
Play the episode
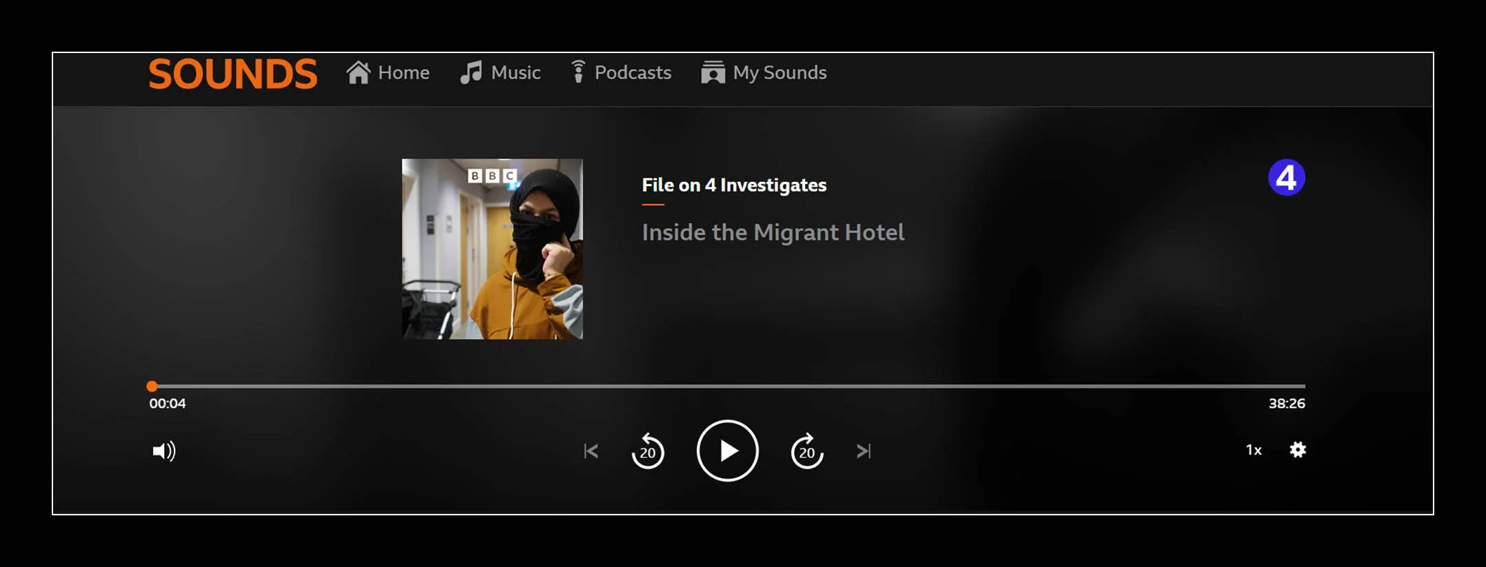click(x=728, y=451)
